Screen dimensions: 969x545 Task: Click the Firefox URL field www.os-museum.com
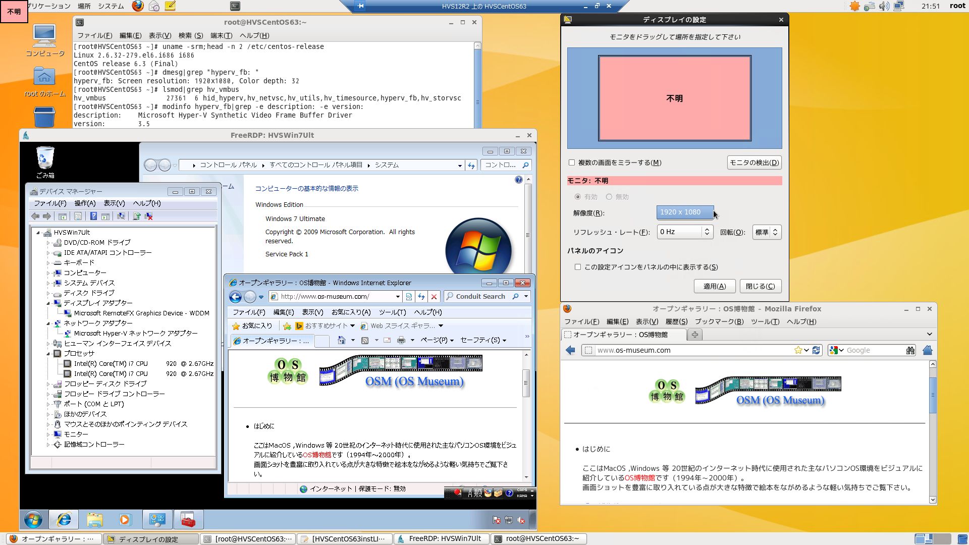[x=702, y=350]
